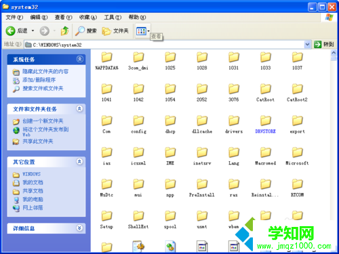This screenshot has width=339, height=254.
Task: Select the CatRoot2 folder
Action: (x=297, y=93)
